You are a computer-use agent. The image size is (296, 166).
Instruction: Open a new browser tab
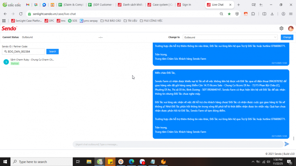click(239, 5)
